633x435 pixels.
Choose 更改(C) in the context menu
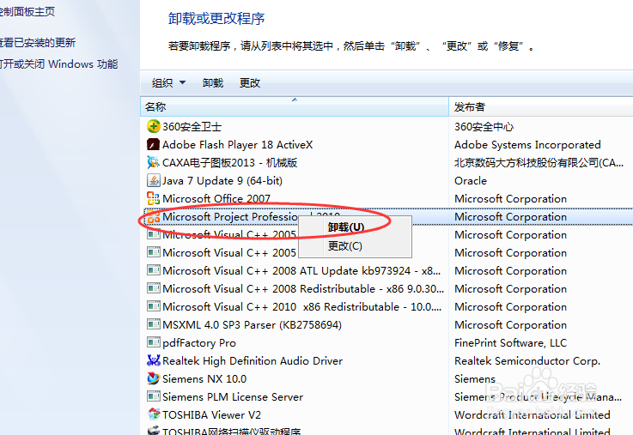click(344, 245)
